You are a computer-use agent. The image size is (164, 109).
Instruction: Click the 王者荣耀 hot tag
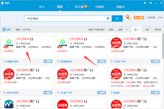(151, 18)
